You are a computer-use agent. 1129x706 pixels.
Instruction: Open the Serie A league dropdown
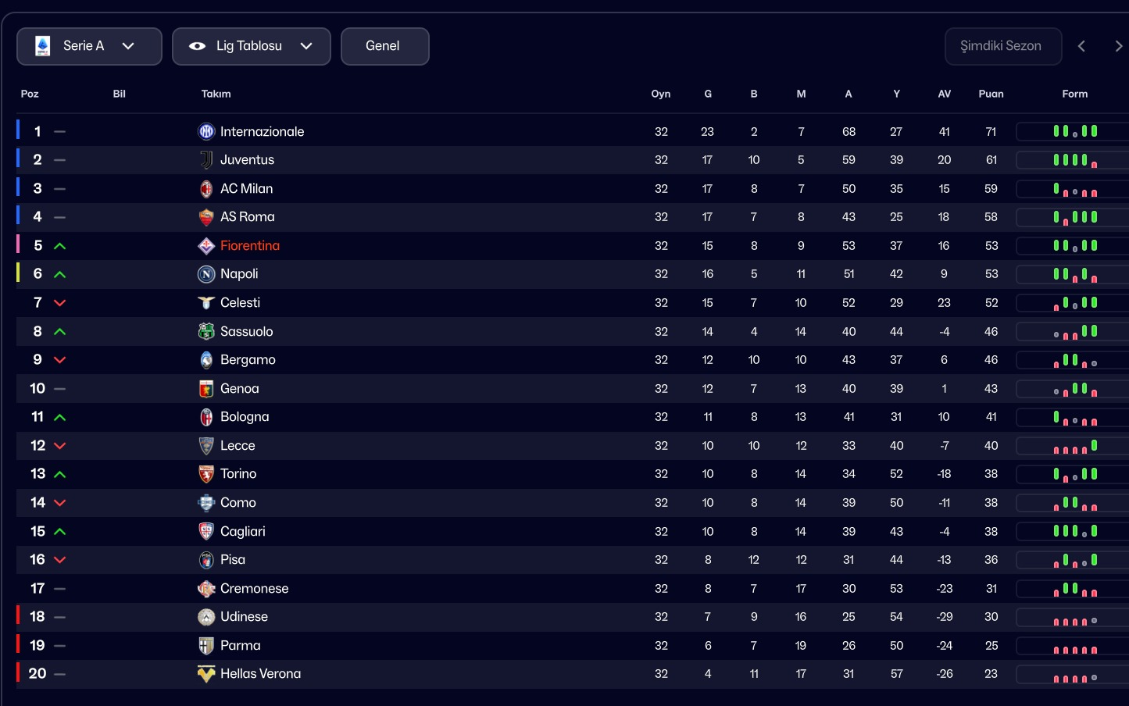tap(89, 46)
